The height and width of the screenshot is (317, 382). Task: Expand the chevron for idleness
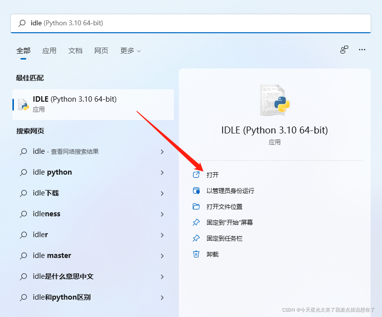pyautogui.click(x=162, y=214)
